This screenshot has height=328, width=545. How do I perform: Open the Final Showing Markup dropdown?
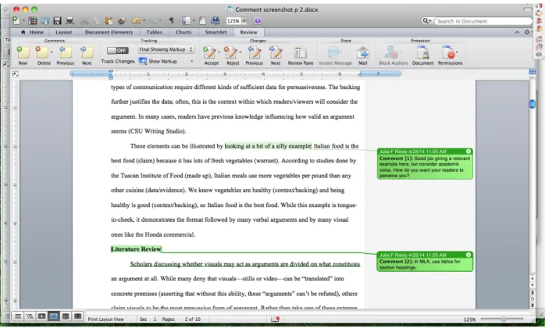point(166,49)
